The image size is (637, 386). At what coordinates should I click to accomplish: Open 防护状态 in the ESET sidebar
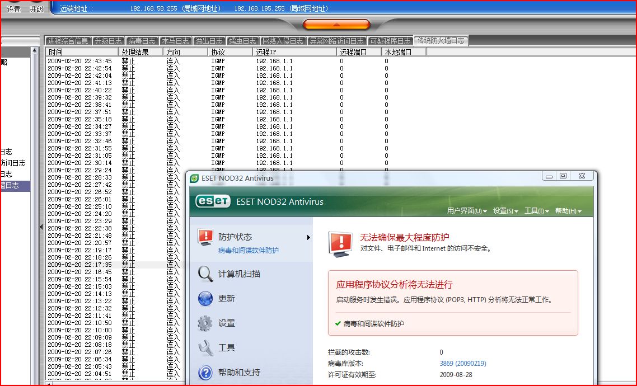pyautogui.click(x=235, y=237)
